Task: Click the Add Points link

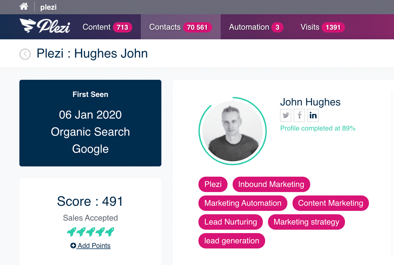Action: [x=90, y=246]
